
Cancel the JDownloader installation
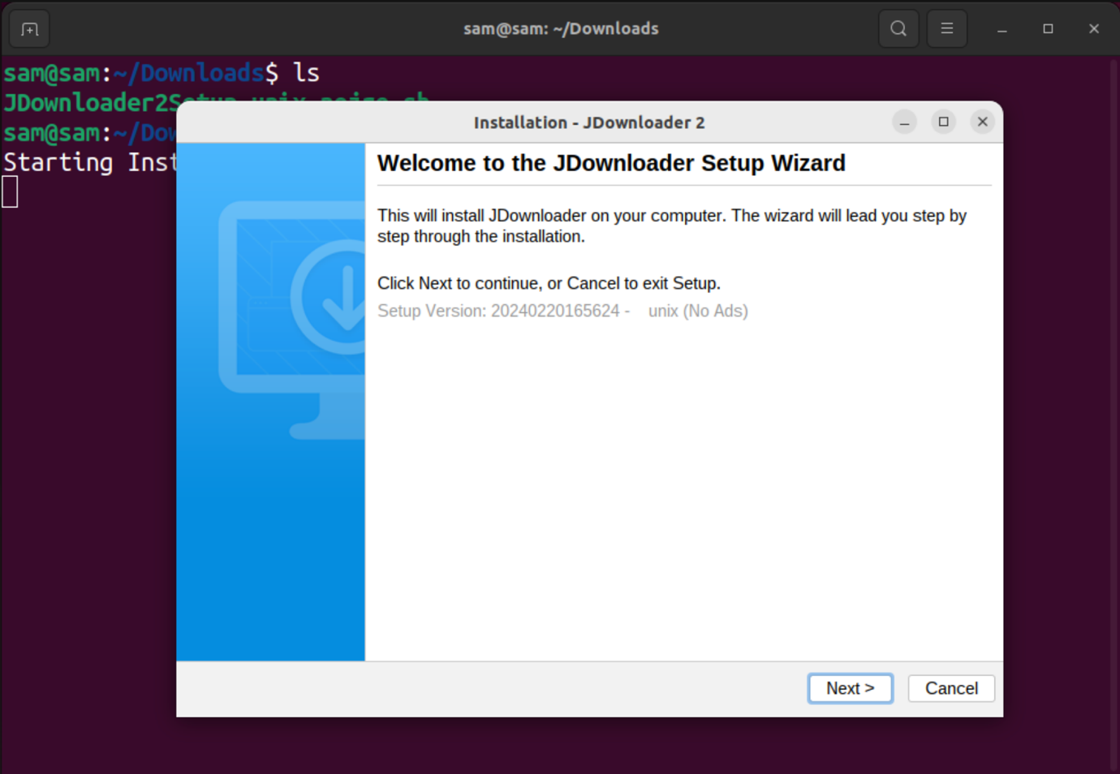[950, 688]
